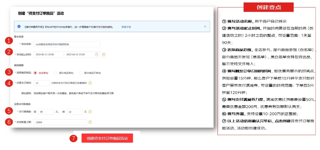Select the 部分商品不参加 radio option
The width and height of the screenshot is (320, 150).
pyautogui.click(x=81, y=73)
